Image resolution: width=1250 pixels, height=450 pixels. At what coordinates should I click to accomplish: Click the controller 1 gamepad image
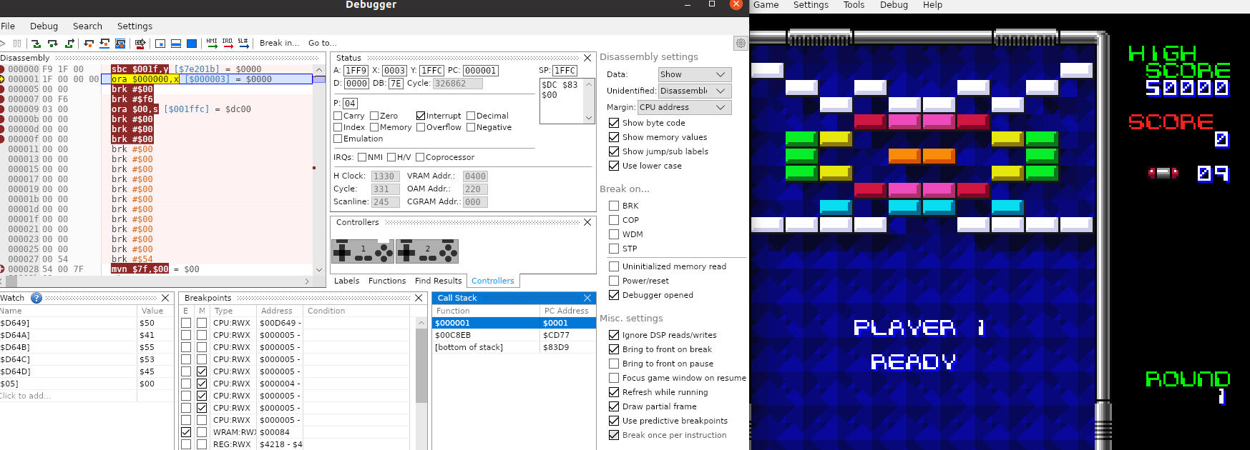363,251
